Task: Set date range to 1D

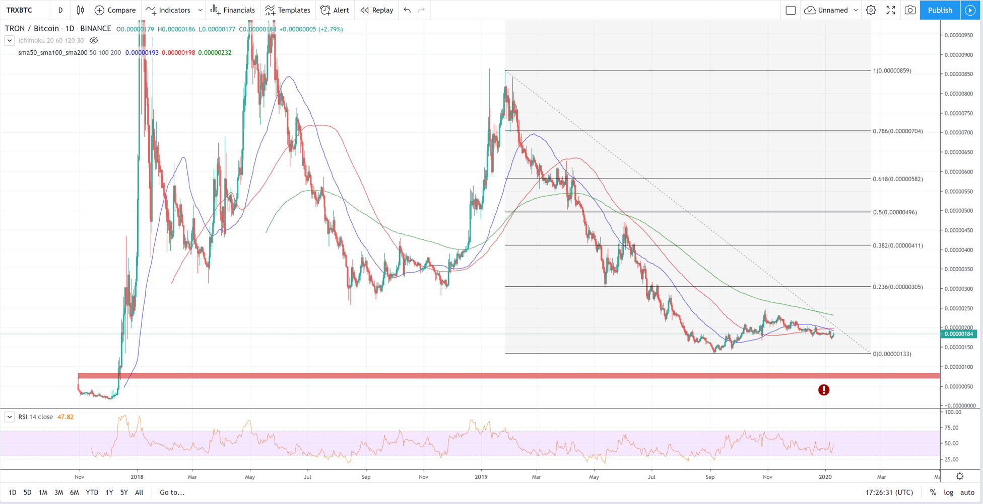Action: 13,492
